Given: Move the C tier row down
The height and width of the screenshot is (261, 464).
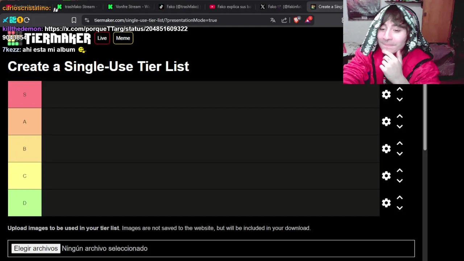Looking at the screenshot, I should click(x=399, y=181).
